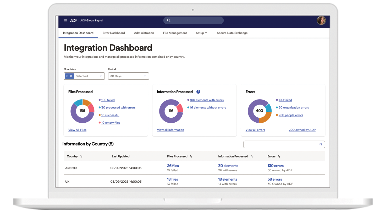Sort the Errors column
The height and width of the screenshot is (213, 386).
point(279,156)
